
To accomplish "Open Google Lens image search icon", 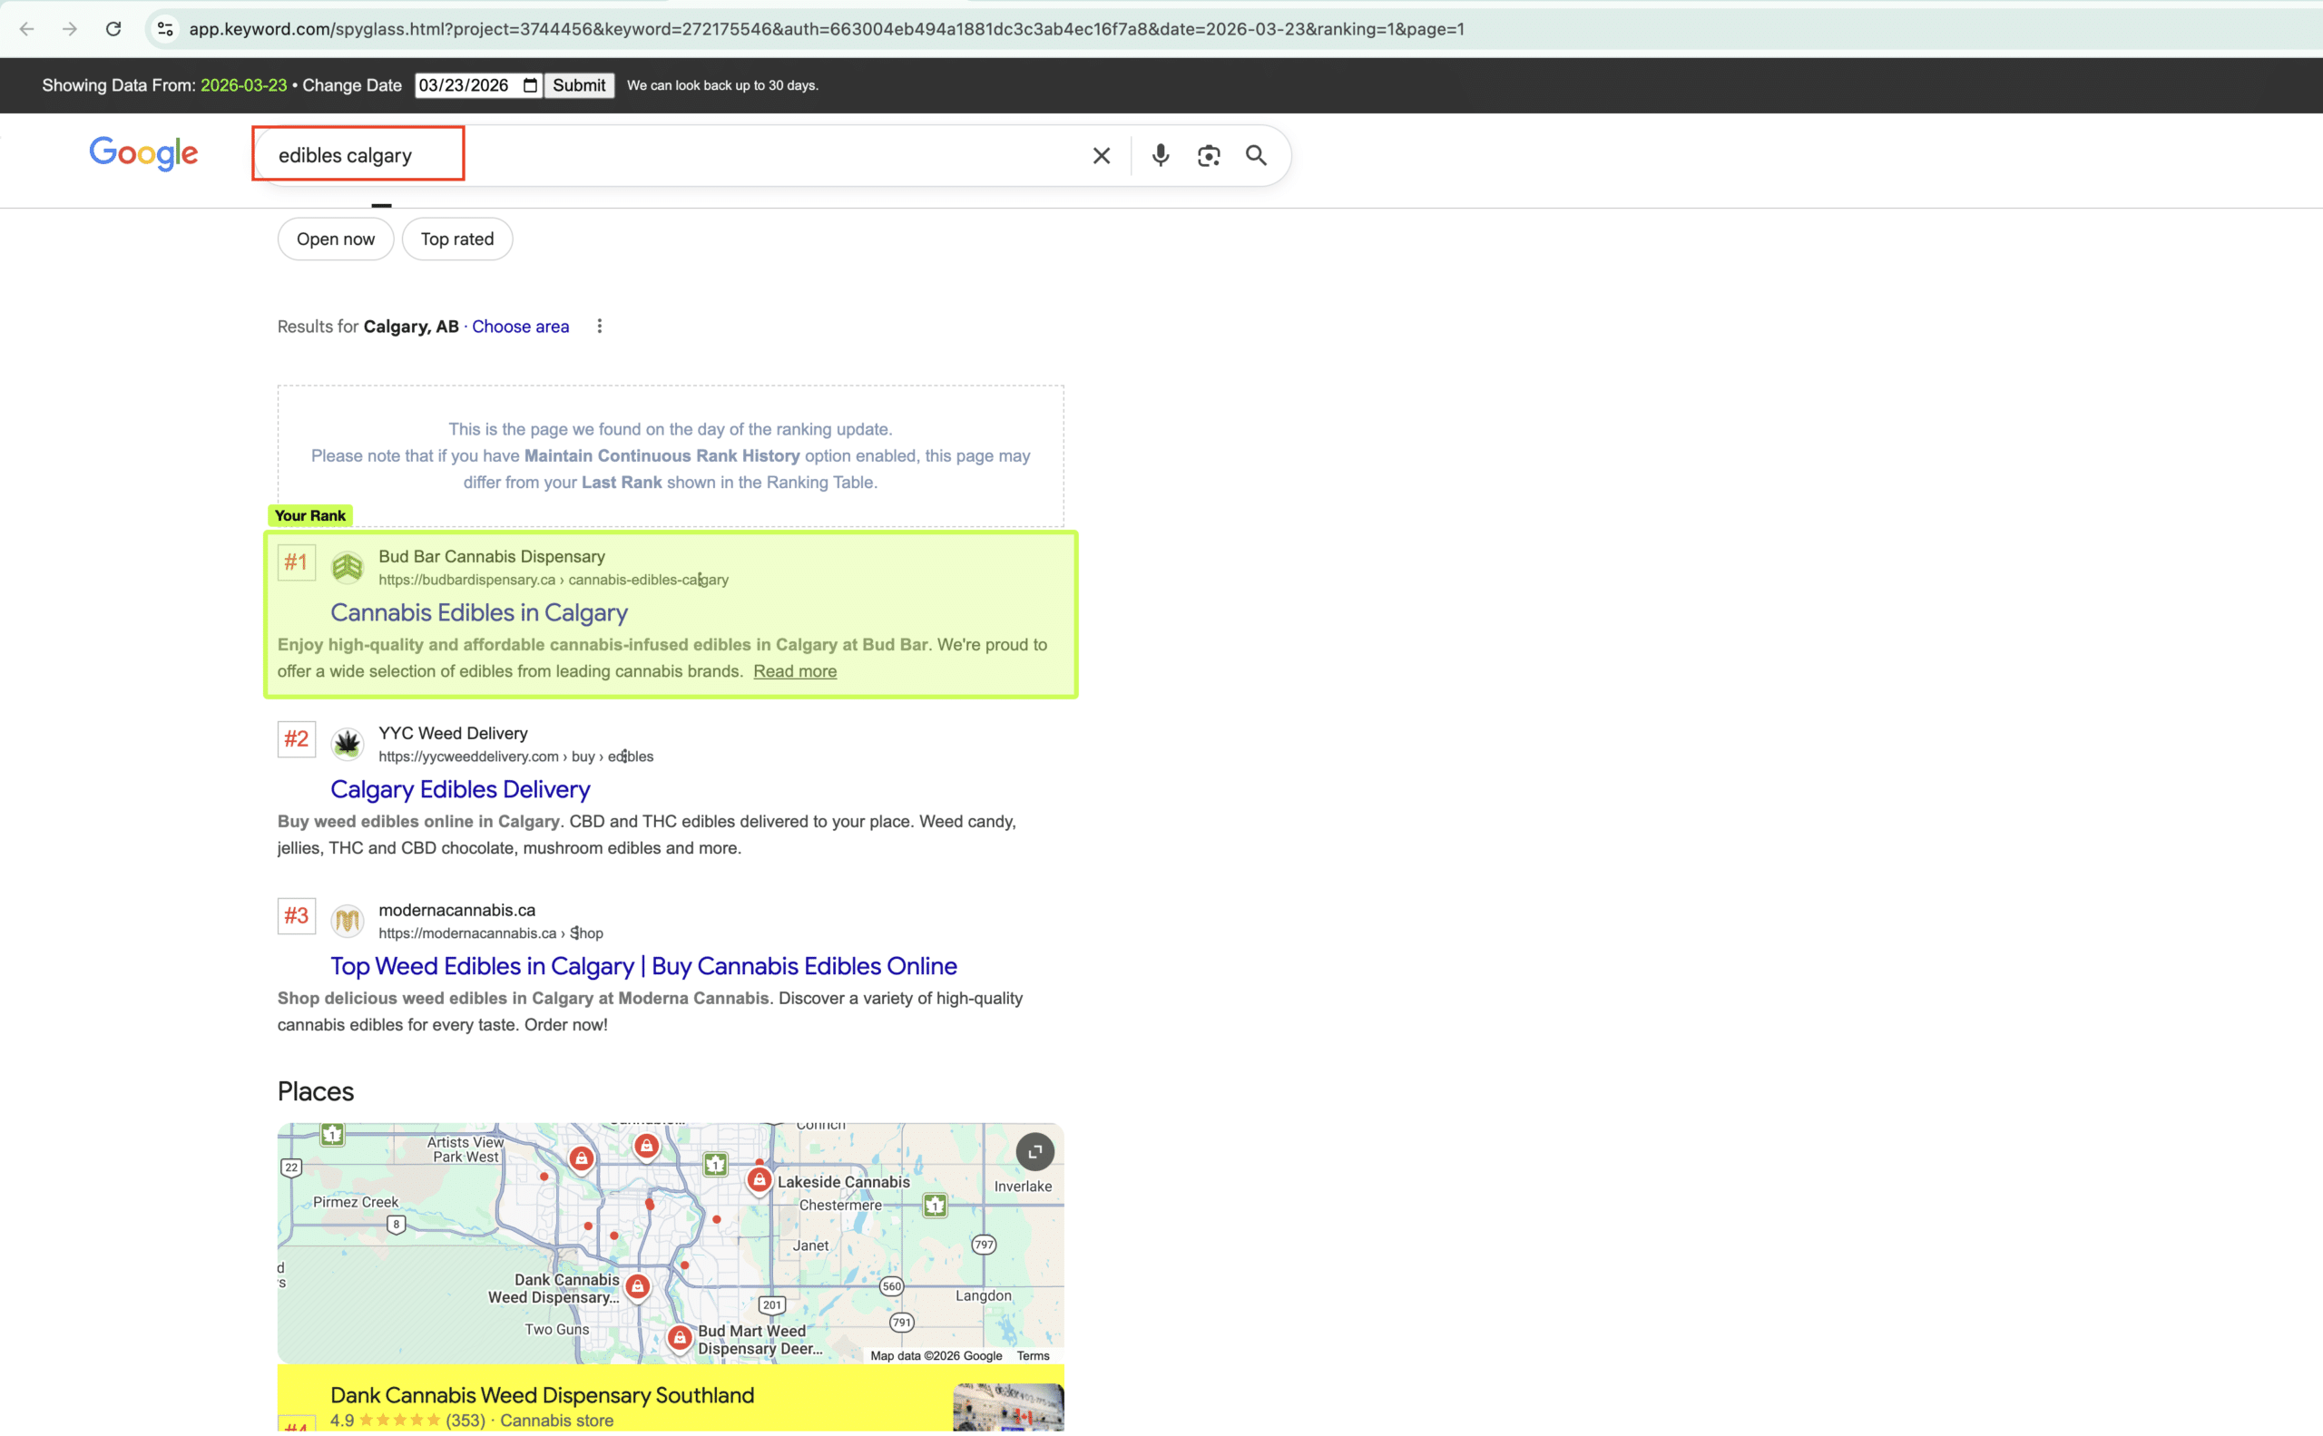I will tap(1209, 156).
